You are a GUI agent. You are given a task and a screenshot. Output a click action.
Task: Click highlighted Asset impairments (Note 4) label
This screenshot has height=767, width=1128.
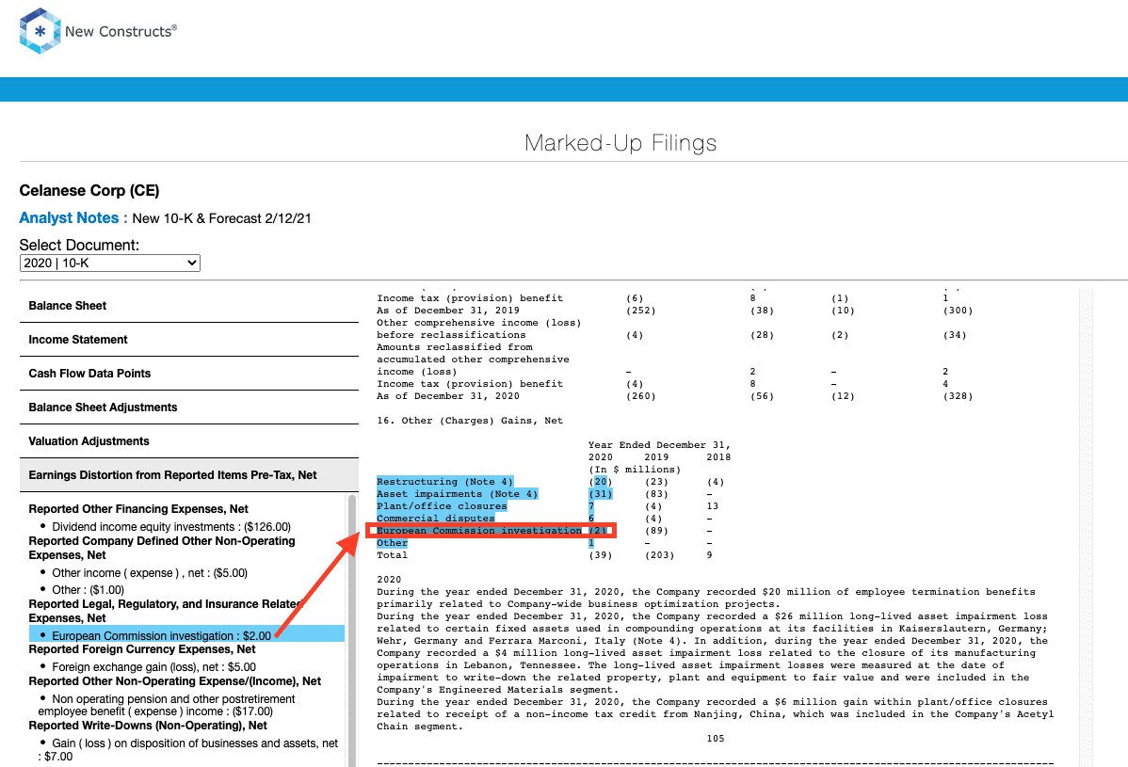[457, 494]
